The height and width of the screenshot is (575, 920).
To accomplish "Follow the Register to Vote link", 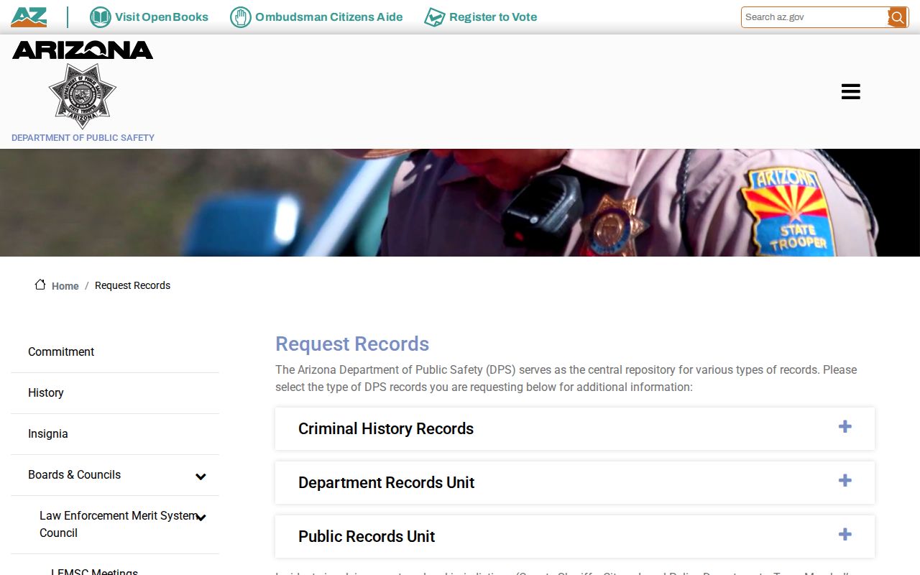I will tap(493, 17).
